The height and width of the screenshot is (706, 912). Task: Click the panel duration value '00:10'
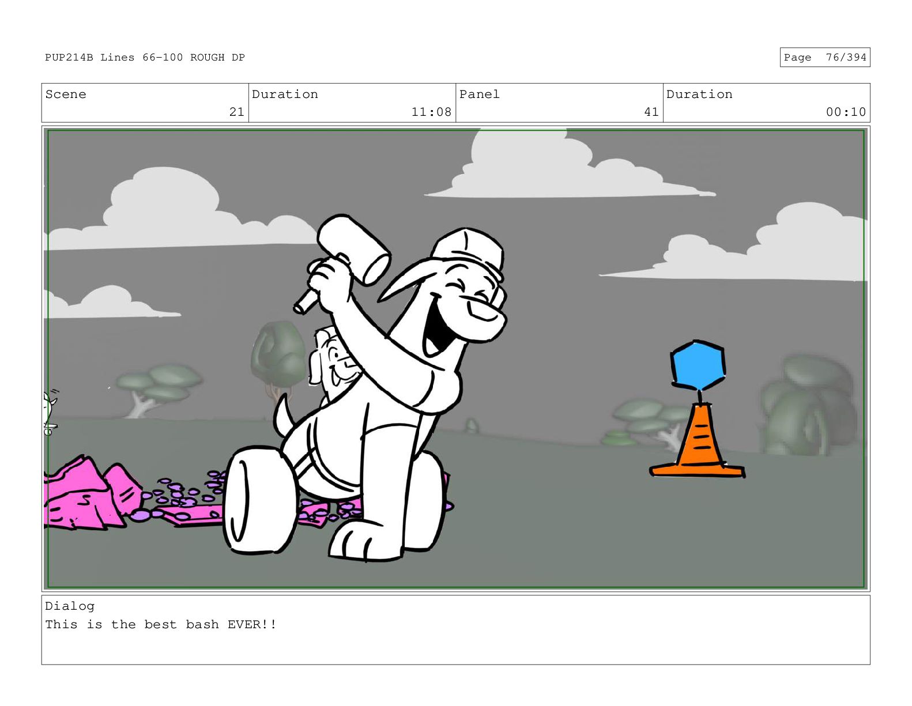(846, 112)
